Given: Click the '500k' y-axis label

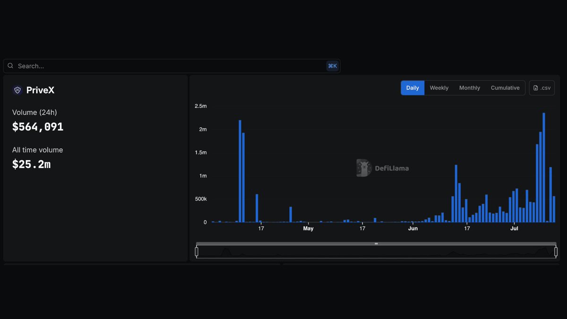Looking at the screenshot, I should tap(201, 199).
